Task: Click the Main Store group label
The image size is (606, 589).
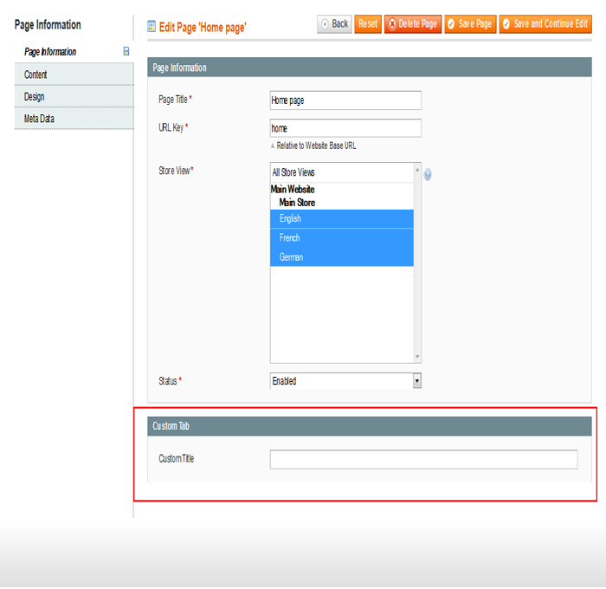Action: tap(297, 203)
